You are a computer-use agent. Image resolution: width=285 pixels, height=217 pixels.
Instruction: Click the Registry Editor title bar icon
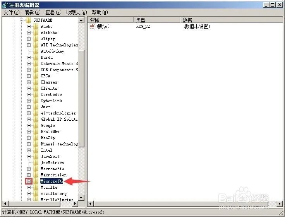coord(5,5)
